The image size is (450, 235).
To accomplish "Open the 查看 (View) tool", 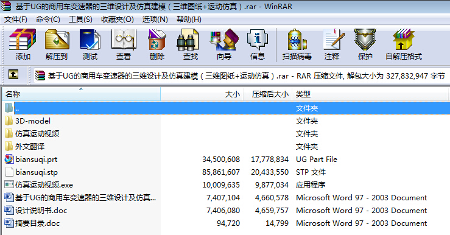I will 124,40.
